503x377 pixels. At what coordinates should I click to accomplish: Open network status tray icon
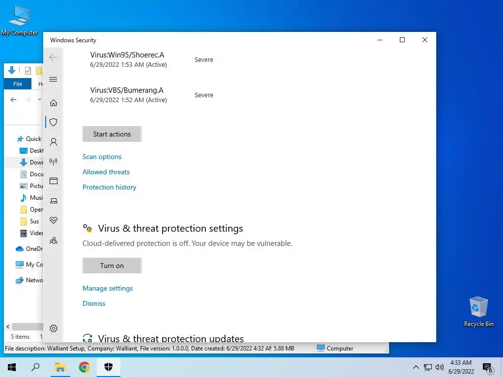click(428, 367)
